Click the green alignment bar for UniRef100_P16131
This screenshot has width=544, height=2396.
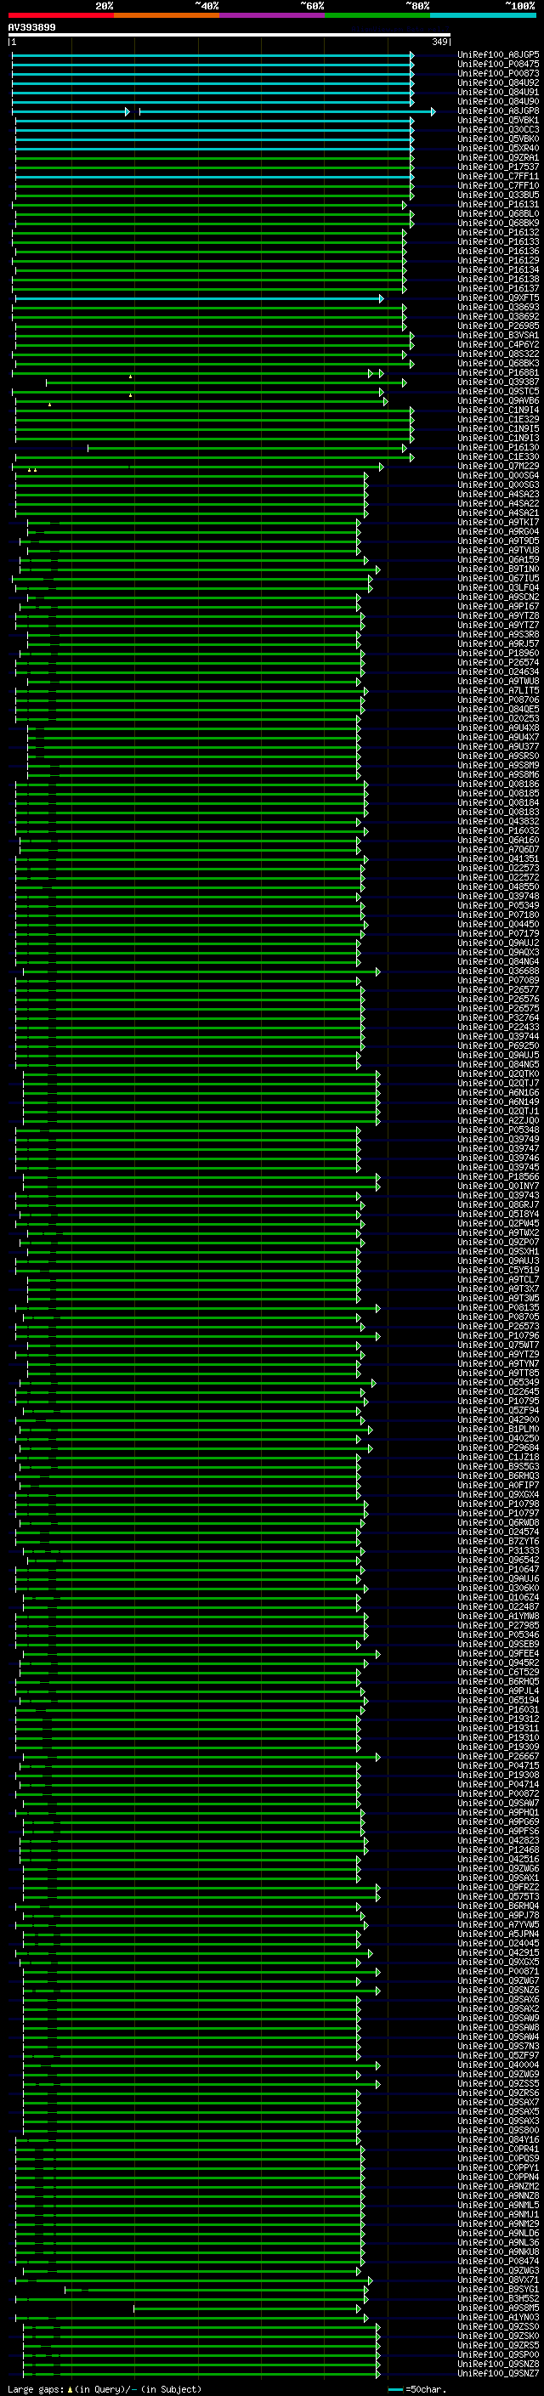[x=209, y=205]
